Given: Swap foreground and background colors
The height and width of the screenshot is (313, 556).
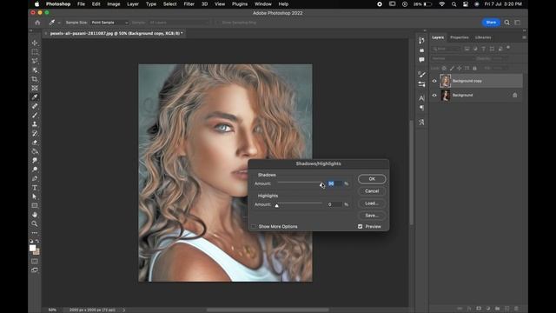Looking at the screenshot, I should (37, 241).
